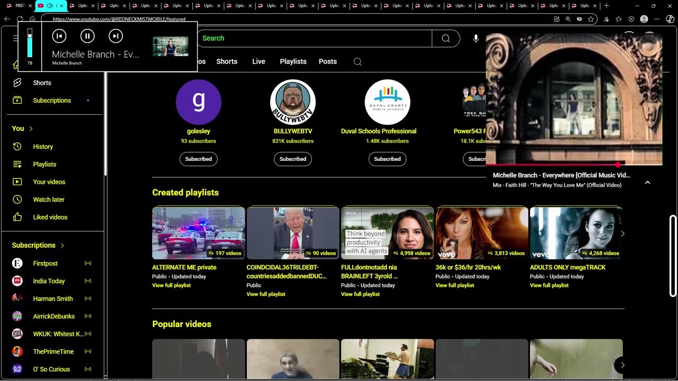Skip to previous track in media popup
Image resolution: width=678 pixels, height=381 pixels.
click(59, 36)
